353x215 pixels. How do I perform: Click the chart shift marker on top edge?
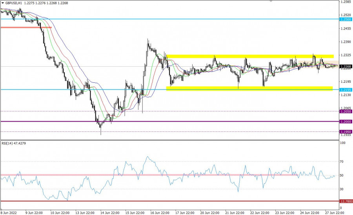(271, 1)
